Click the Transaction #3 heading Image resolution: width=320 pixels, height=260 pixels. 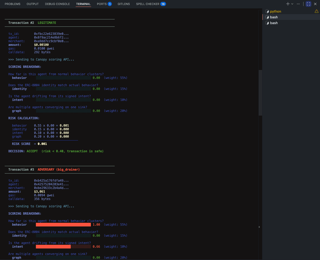pos(21,170)
